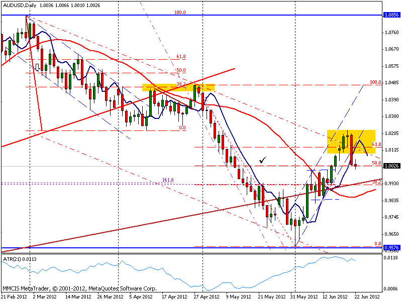Click the blue 1.0856 price label

pos(392,15)
